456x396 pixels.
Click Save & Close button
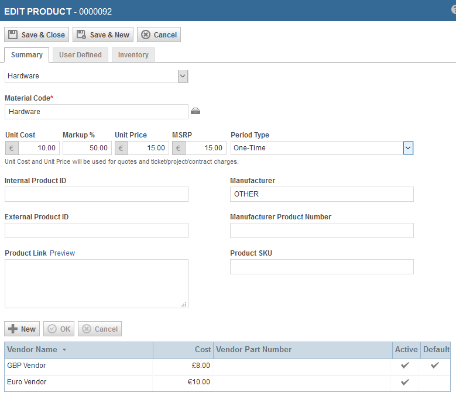tap(37, 35)
